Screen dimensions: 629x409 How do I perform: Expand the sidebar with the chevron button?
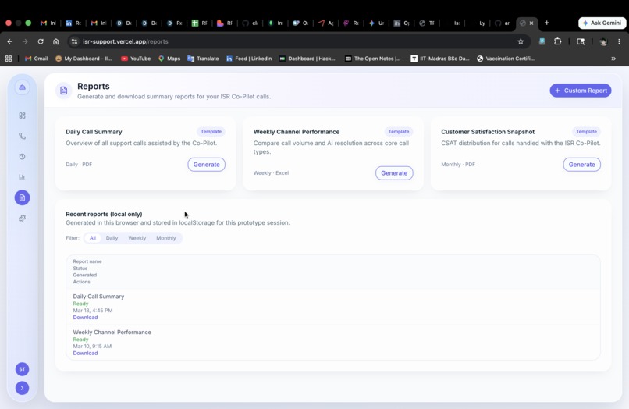[x=22, y=388]
